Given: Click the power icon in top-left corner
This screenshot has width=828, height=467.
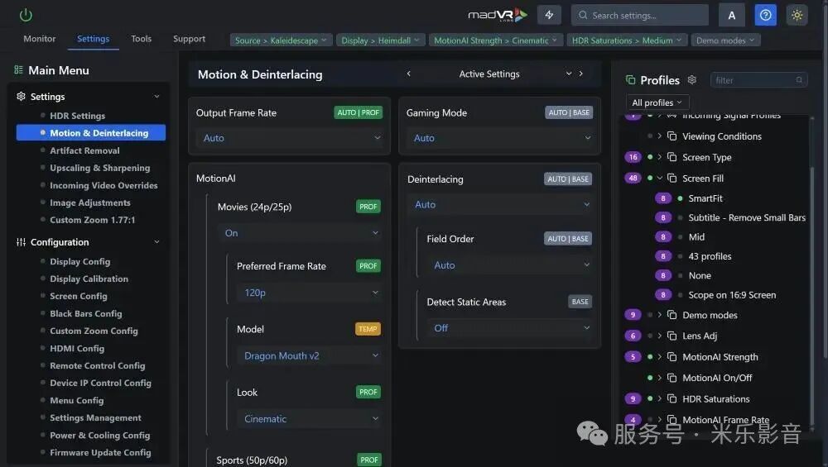Looking at the screenshot, I should 26,15.
